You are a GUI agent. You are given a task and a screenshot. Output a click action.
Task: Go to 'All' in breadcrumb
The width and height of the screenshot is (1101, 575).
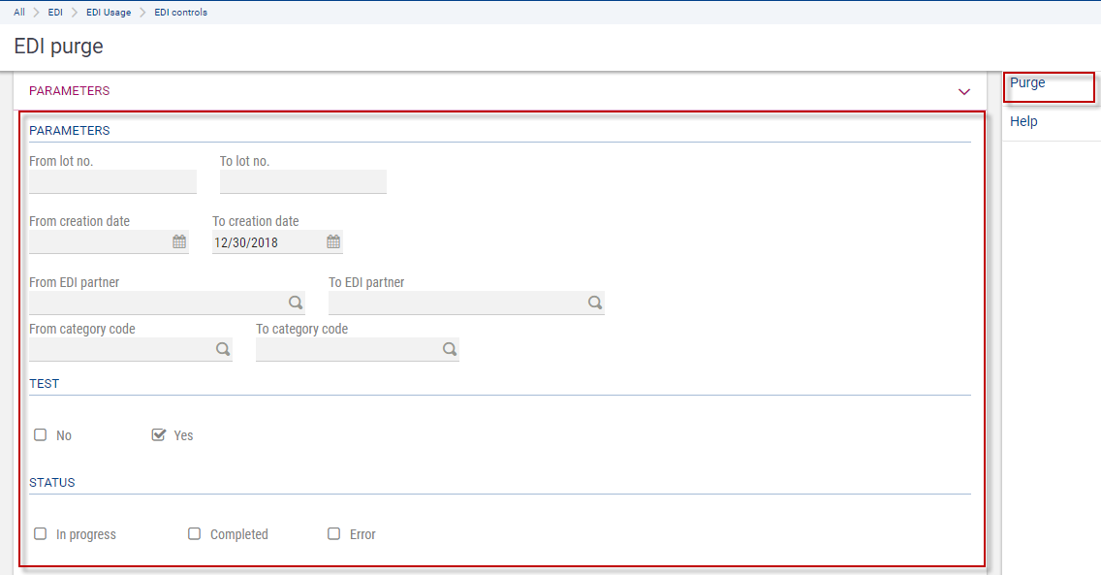tap(19, 13)
